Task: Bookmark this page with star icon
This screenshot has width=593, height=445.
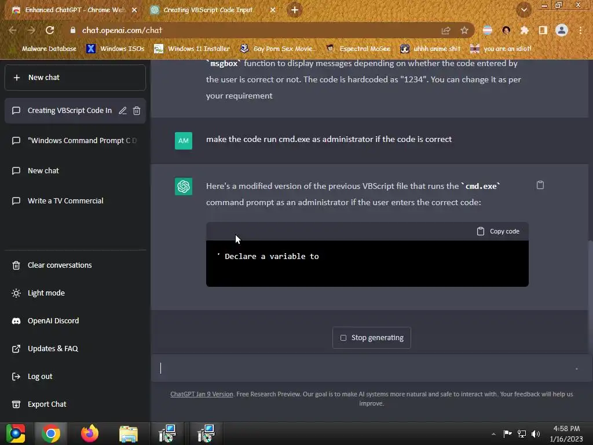Action: (x=464, y=31)
